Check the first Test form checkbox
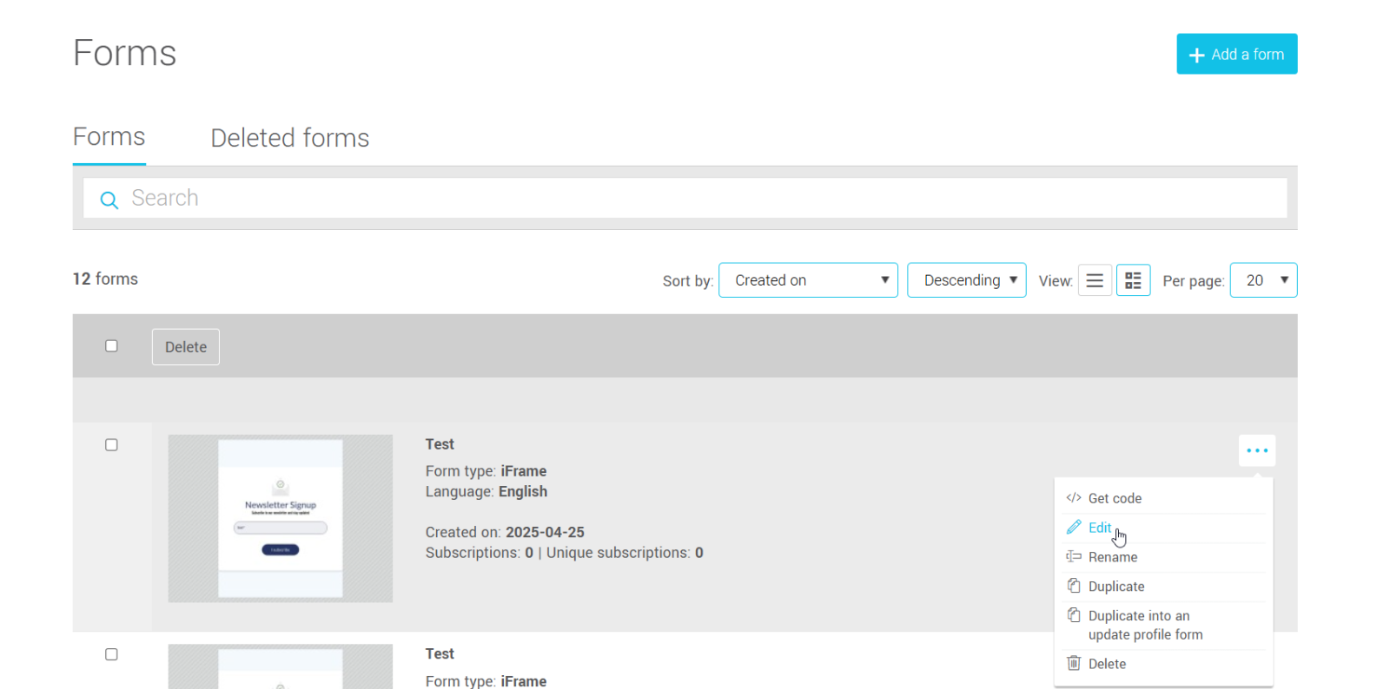This screenshot has width=1390, height=689. pos(111,445)
